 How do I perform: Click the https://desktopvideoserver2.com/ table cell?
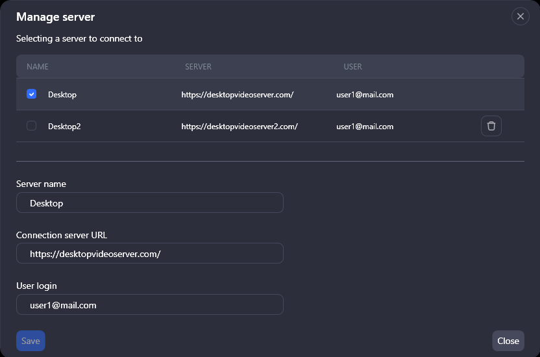point(239,127)
